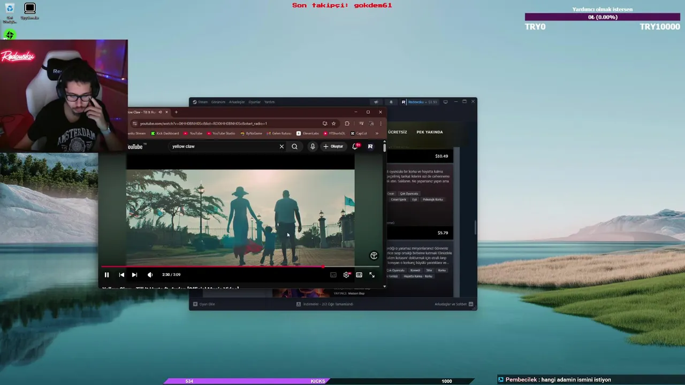Open ByNoGame bookmark

(x=252, y=133)
